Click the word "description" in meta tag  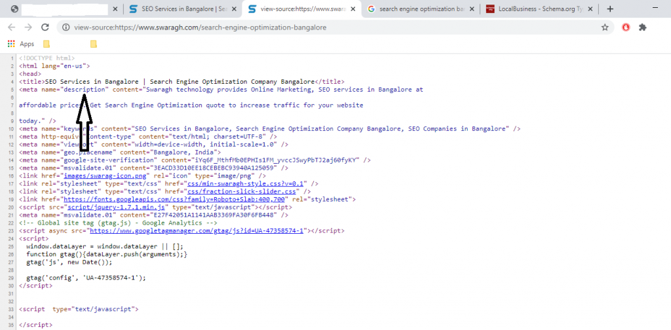86,89
